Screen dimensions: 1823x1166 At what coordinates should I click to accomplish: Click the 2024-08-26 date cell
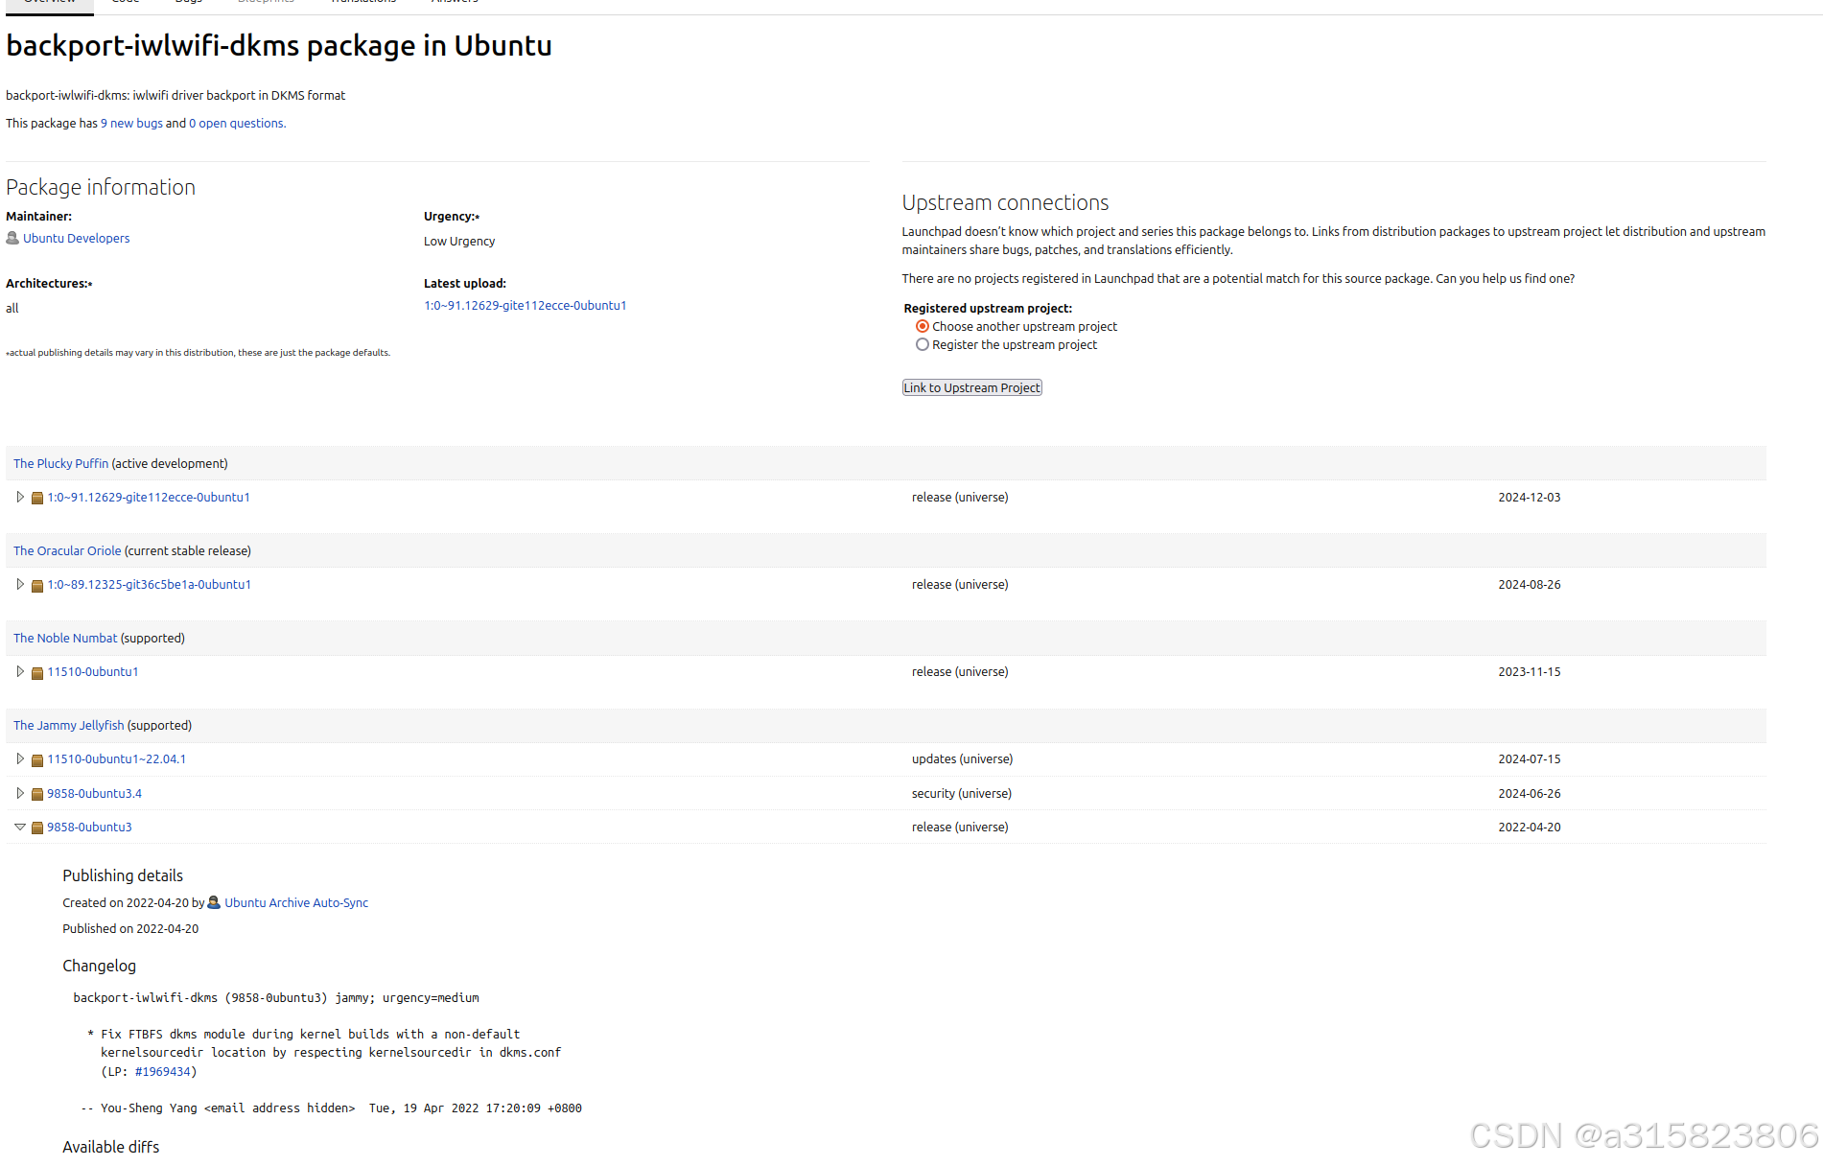click(x=1529, y=584)
